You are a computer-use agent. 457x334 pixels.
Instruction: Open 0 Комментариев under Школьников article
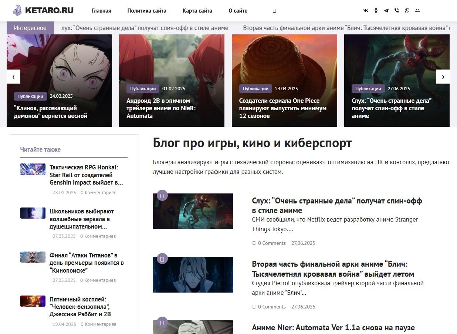click(x=98, y=236)
